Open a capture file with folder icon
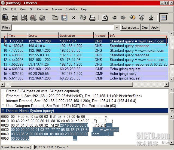Viewport: 174px width, 150px height. click(x=55, y=18)
